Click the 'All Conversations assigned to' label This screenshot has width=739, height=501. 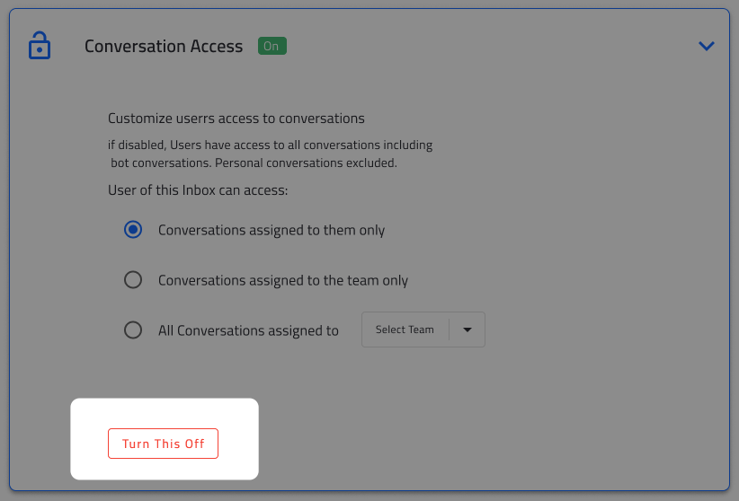pos(248,330)
